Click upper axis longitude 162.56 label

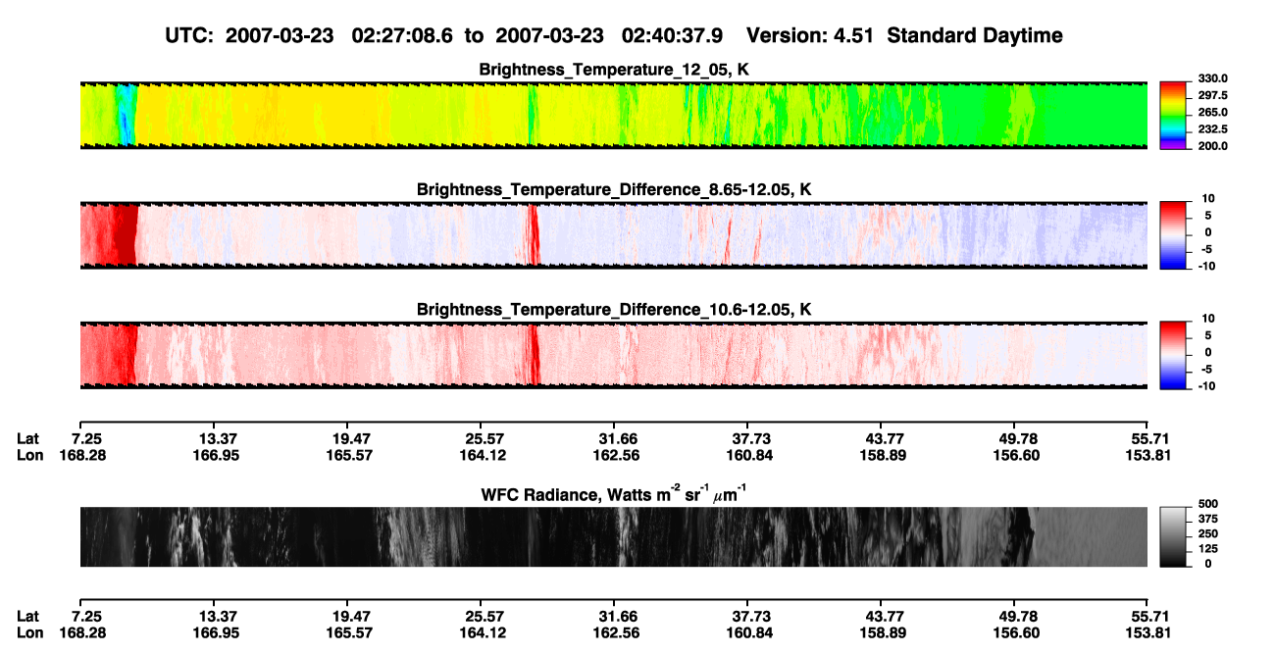click(x=618, y=455)
